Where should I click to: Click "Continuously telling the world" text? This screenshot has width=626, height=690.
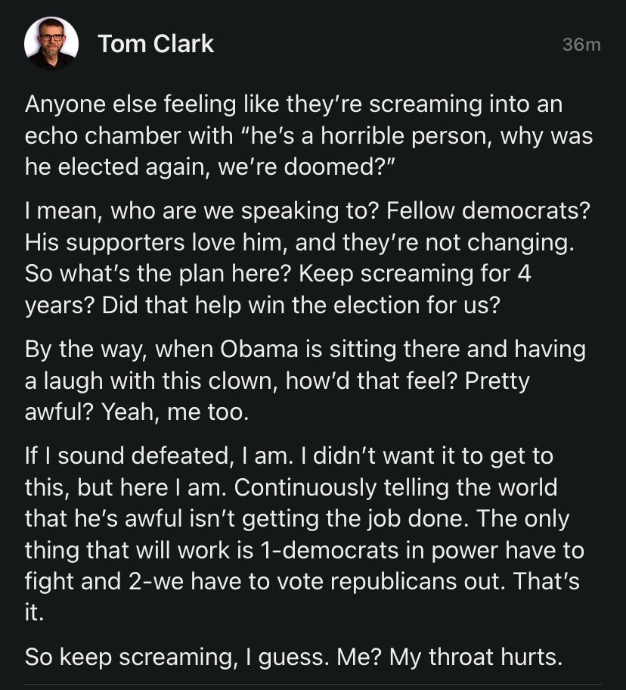coord(396,487)
